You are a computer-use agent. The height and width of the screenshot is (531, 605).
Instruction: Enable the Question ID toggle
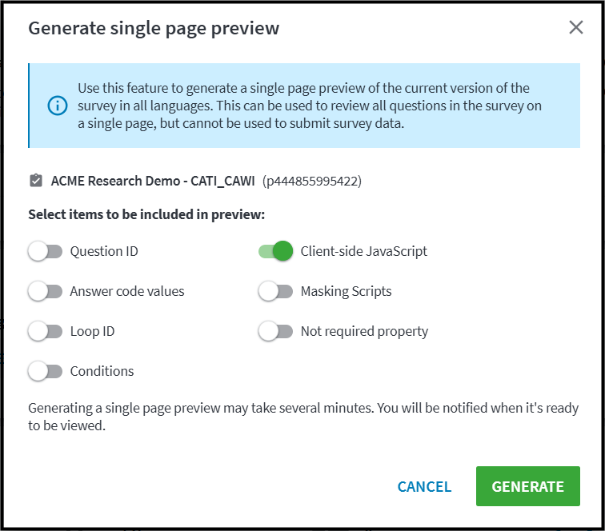coord(45,251)
